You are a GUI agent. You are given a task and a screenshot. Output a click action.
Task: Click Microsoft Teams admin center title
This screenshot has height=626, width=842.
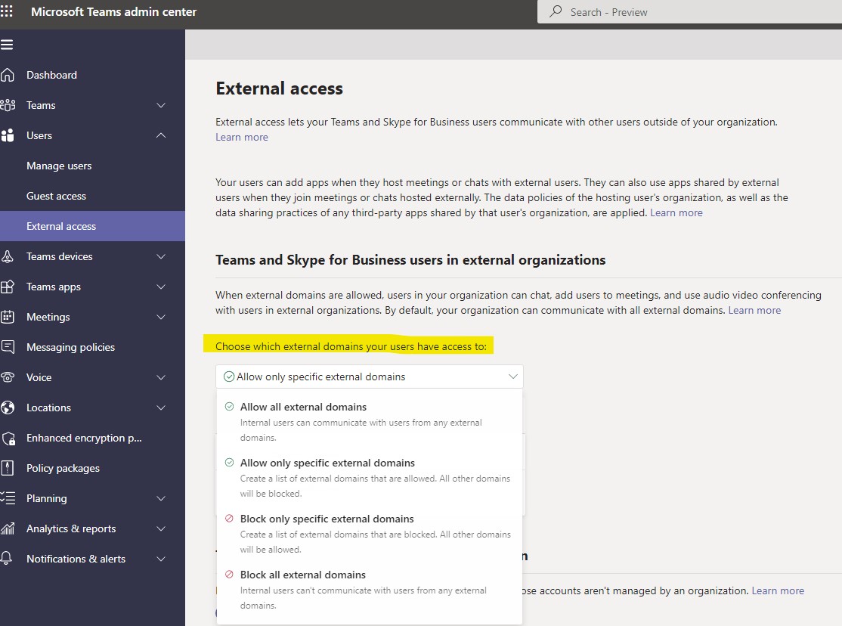pos(114,12)
